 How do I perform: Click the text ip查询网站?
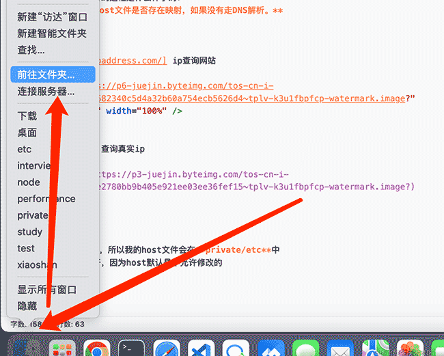(x=194, y=61)
